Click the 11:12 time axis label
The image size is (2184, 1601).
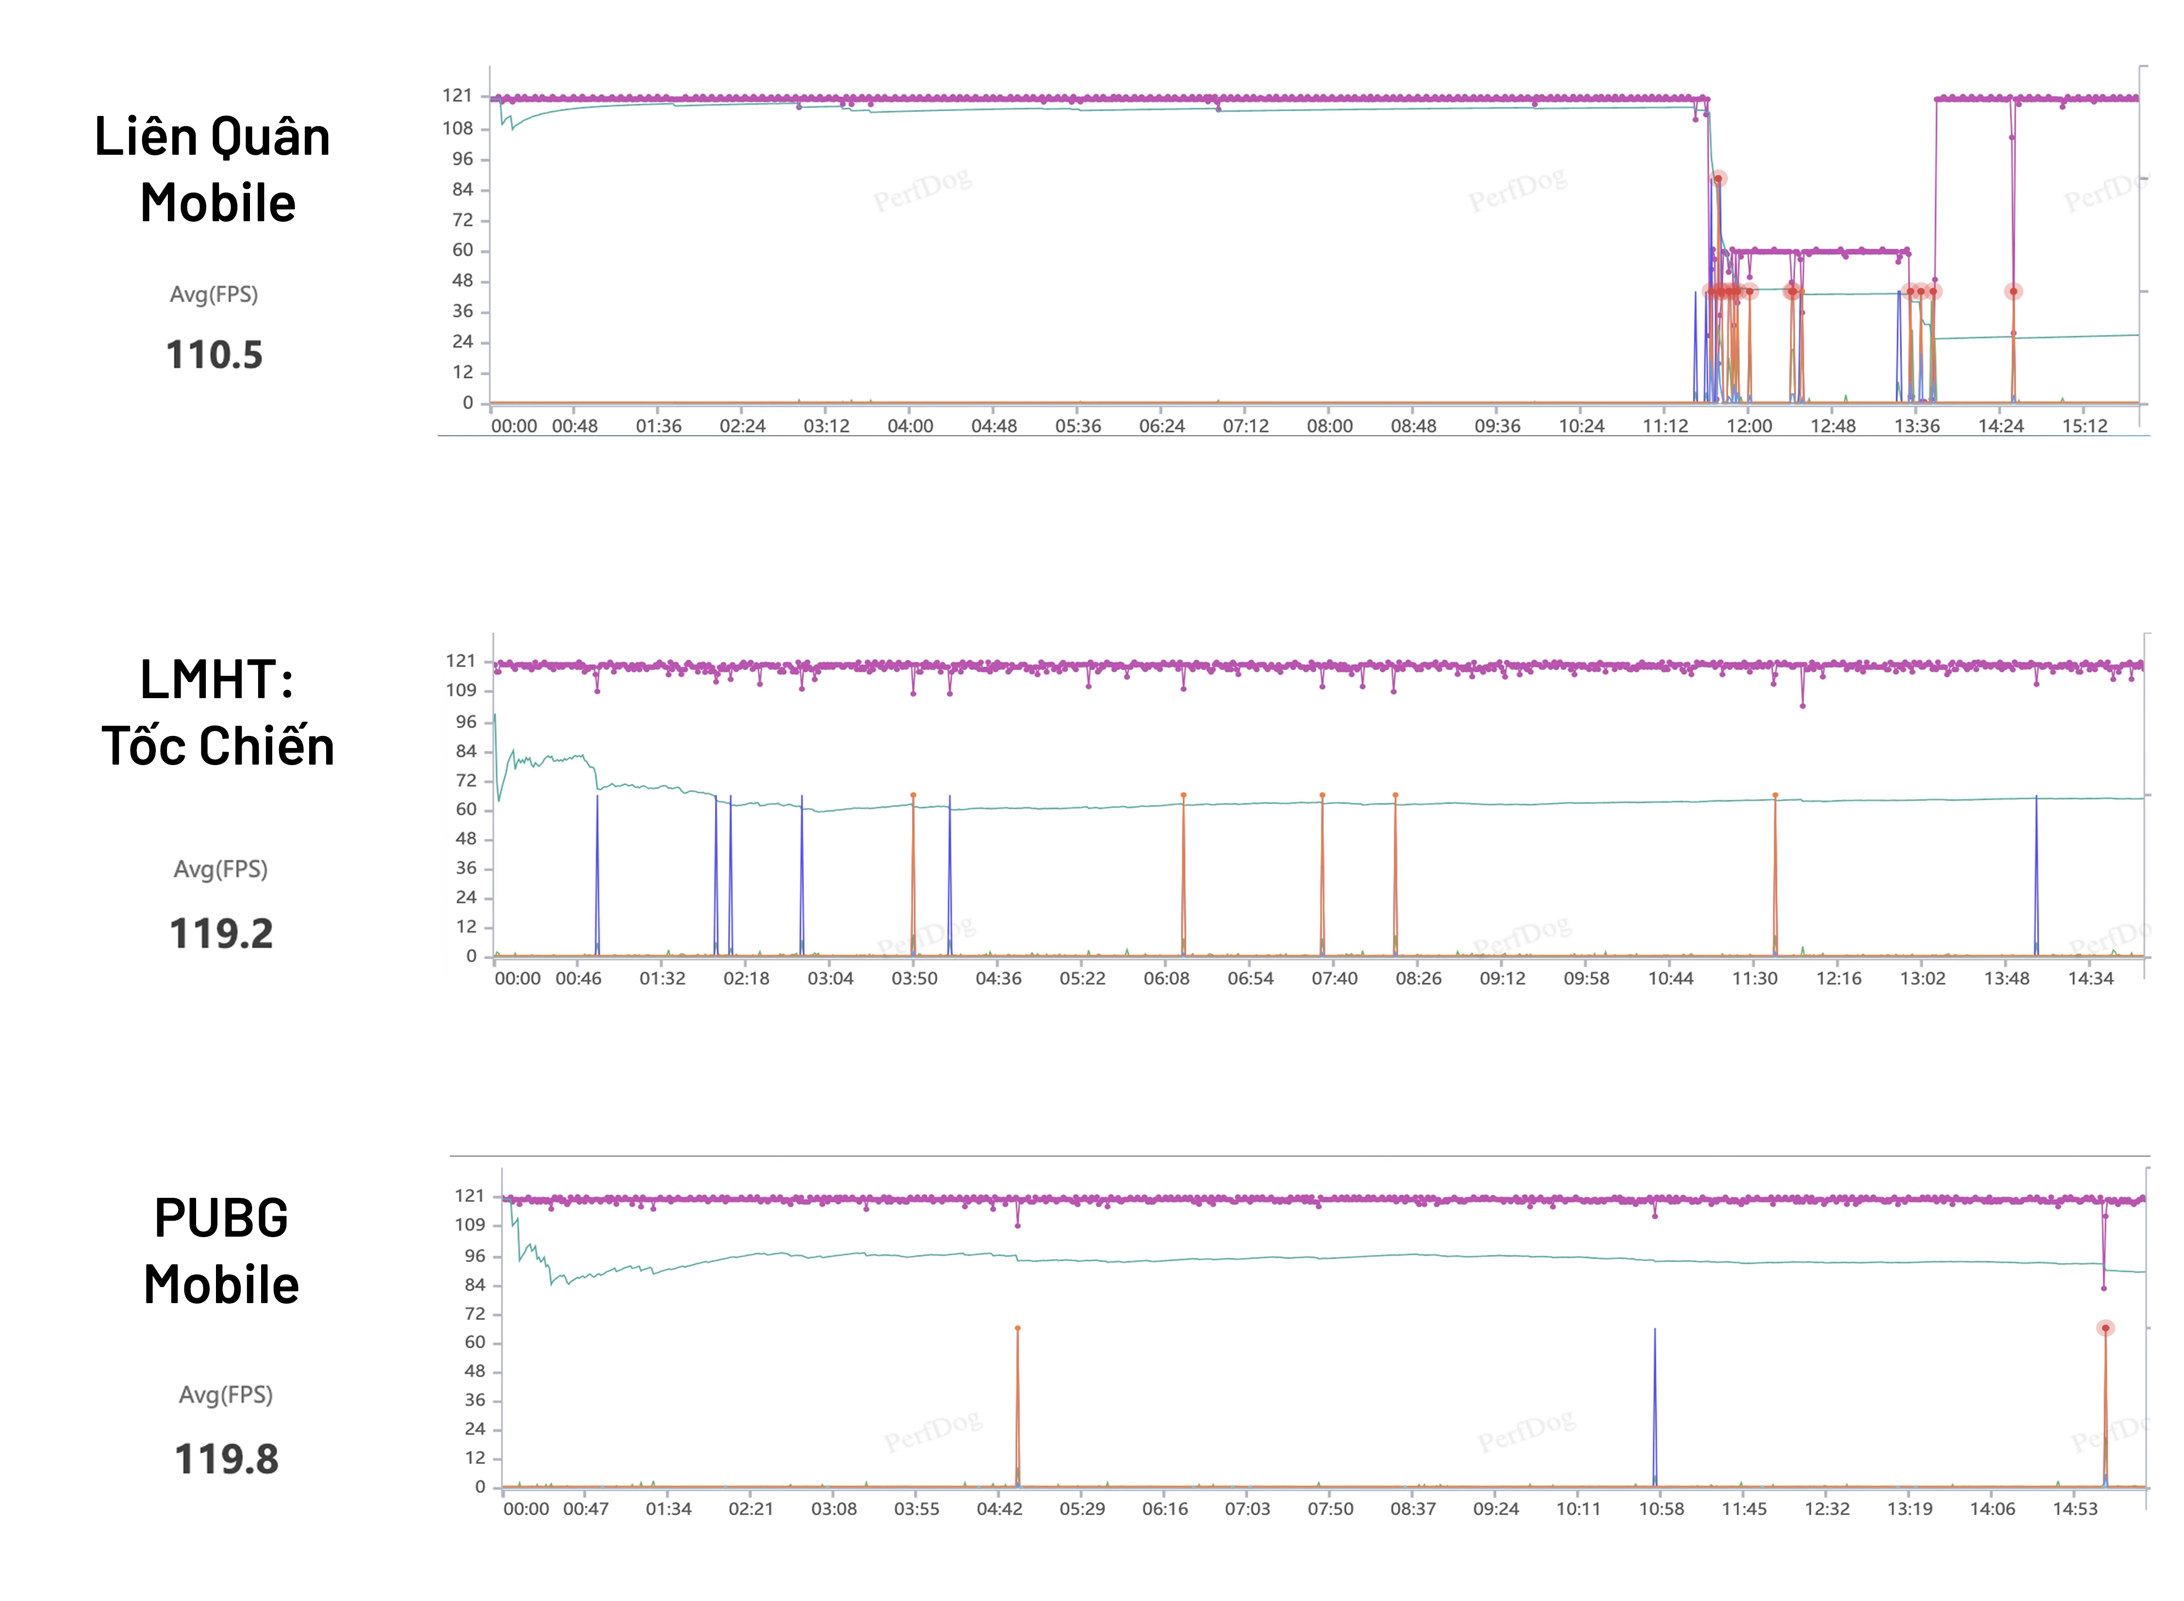pyautogui.click(x=1665, y=426)
